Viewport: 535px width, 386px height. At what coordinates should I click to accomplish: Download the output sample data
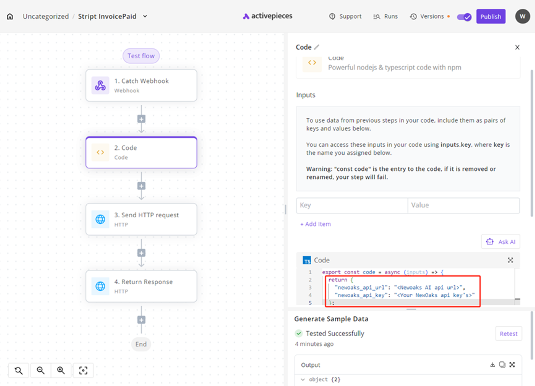coord(492,365)
